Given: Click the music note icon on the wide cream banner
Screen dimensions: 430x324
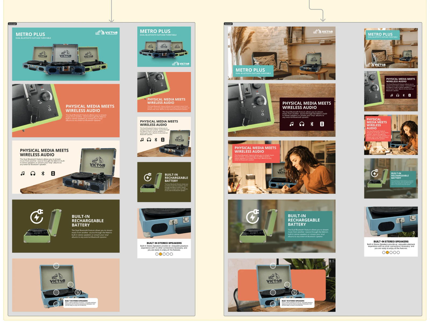Looking at the screenshot, I should (x=23, y=174).
